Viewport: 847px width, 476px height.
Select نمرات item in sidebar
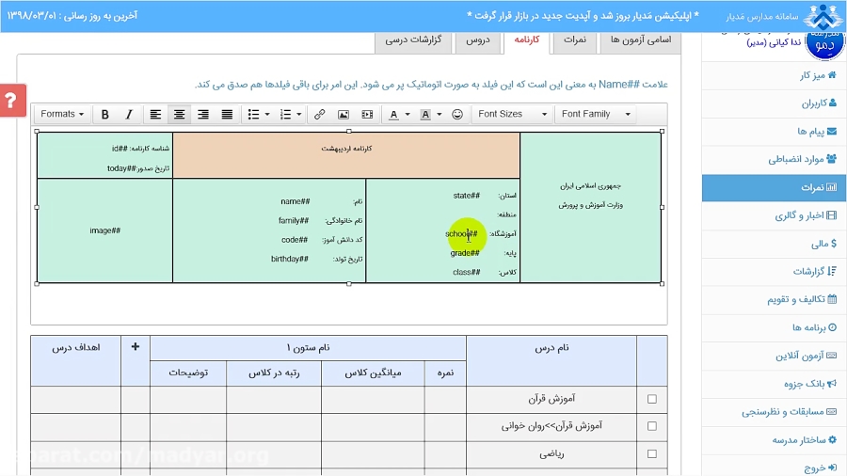point(775,187)
